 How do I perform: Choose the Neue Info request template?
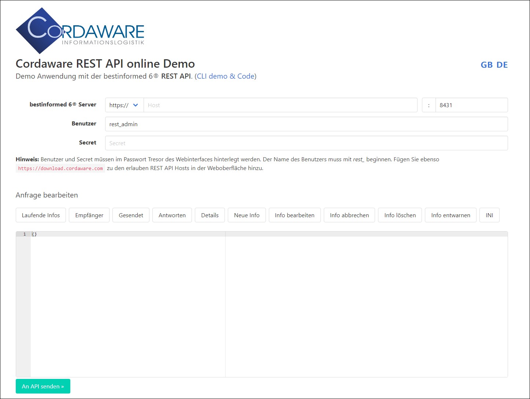pos(247,215)
